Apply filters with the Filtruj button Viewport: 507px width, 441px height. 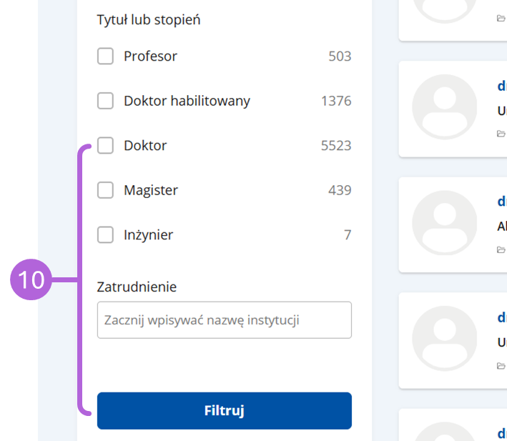tap(225, 411)
